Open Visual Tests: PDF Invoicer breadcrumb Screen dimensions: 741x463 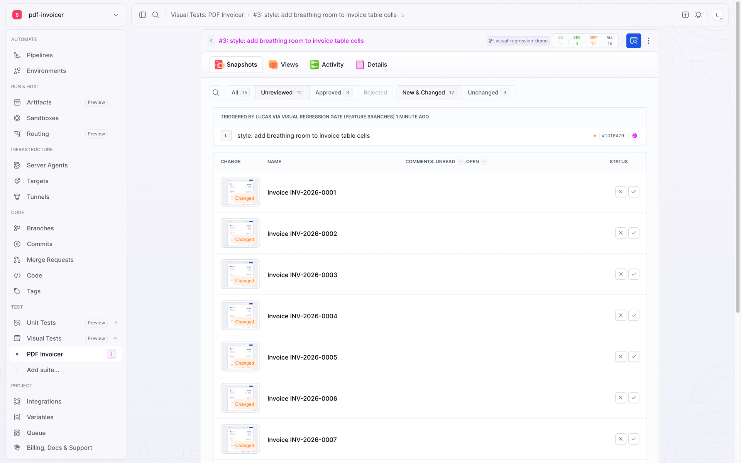(207, 15)
